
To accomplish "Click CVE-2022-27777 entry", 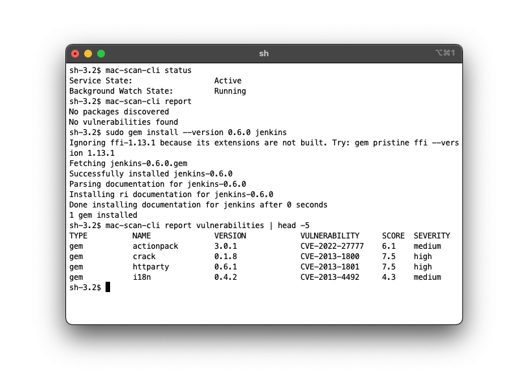I will pos(332,246).
